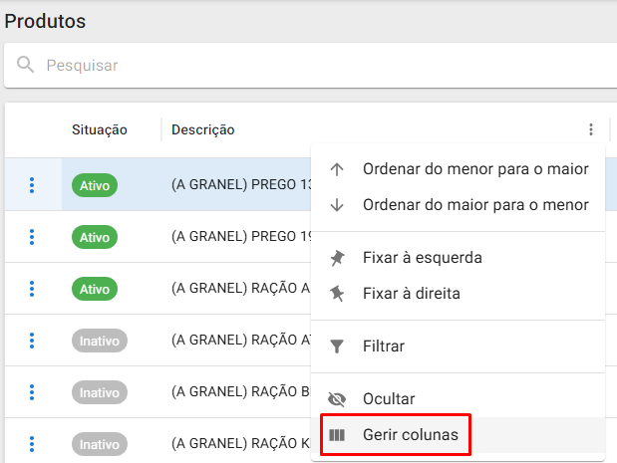Focus the Pesquisar search field
Viewport: 617px width, 463px height.
[x=299, y=66]
